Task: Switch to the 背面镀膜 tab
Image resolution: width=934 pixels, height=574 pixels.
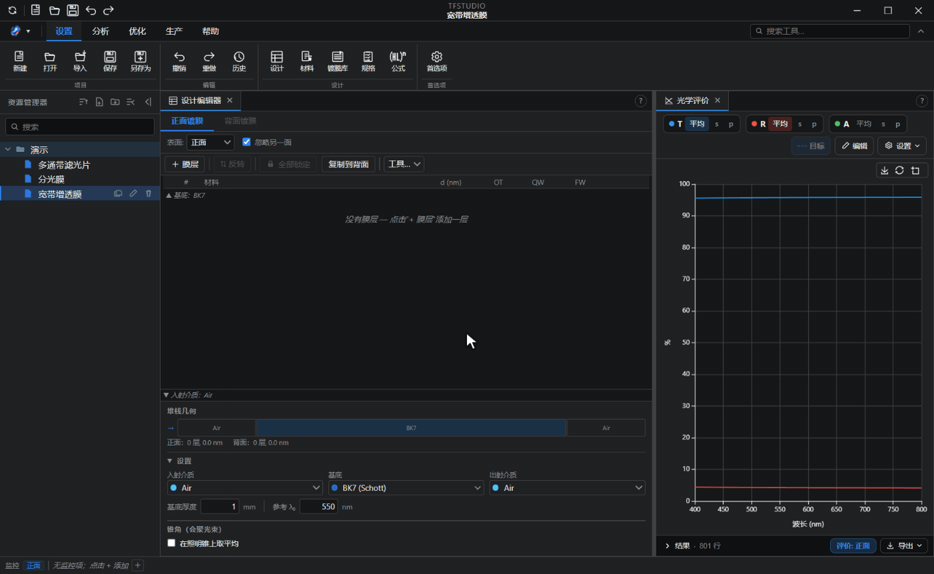Action: tap(240, 121)
